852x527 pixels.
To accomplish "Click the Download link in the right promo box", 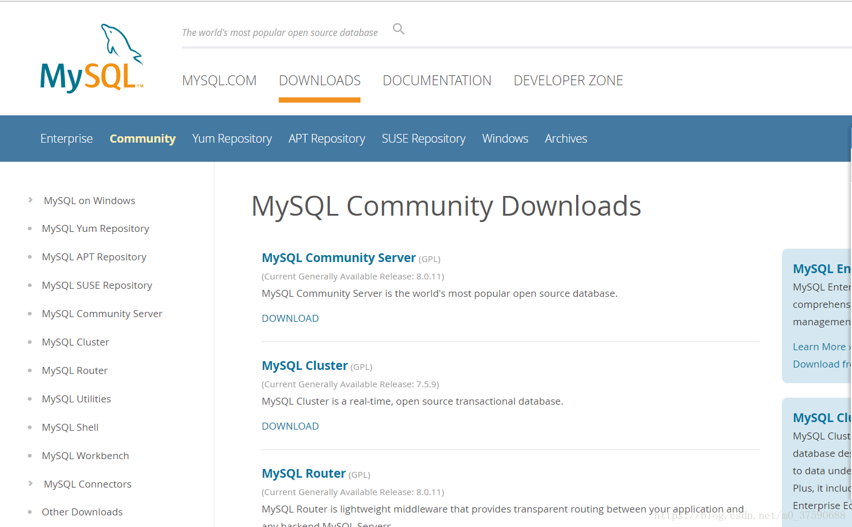I will point(822,364).
